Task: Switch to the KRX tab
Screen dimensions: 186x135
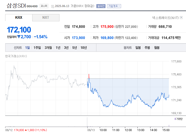Action: (19, 18)
